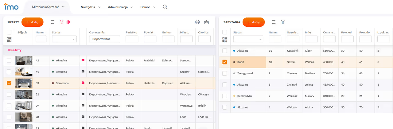Click the clear filter circle icon in Oferty
393x129 pixels.
[68, 22]
